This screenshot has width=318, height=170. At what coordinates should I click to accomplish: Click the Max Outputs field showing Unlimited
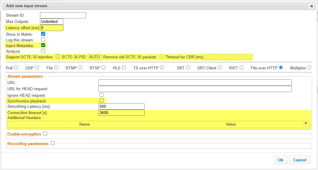tap(52, 21)
